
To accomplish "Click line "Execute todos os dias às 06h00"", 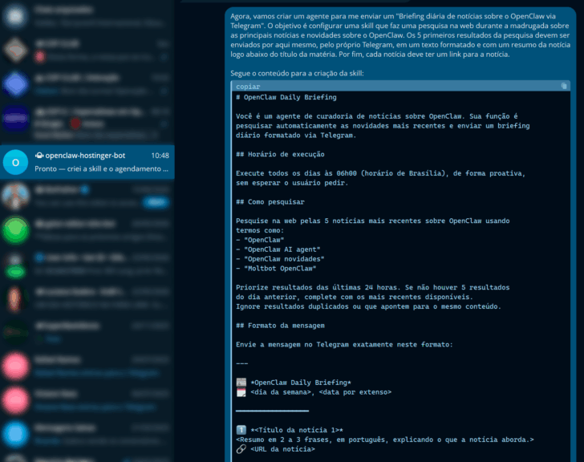I will pos(380,173).
